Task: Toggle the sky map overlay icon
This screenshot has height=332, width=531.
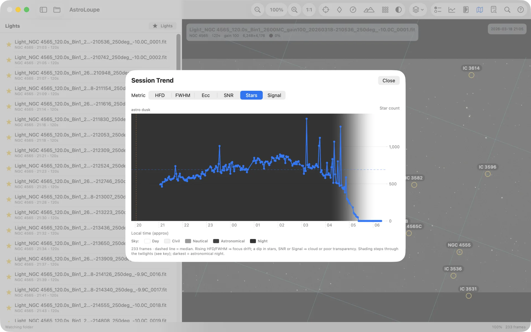Action: (480, 10)
